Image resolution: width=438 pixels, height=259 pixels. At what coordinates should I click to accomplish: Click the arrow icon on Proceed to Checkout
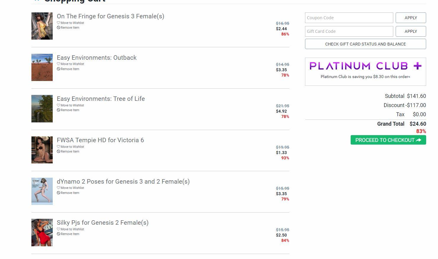coord(418,140)
